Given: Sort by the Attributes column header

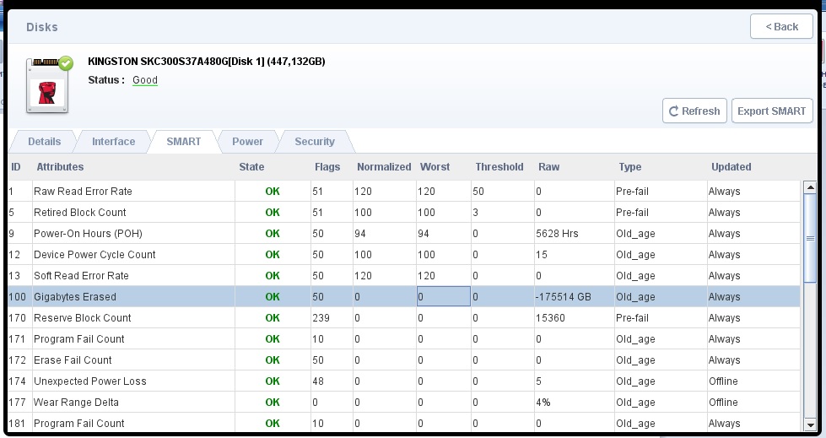Looking at the screenshot, I should point(60,166).
